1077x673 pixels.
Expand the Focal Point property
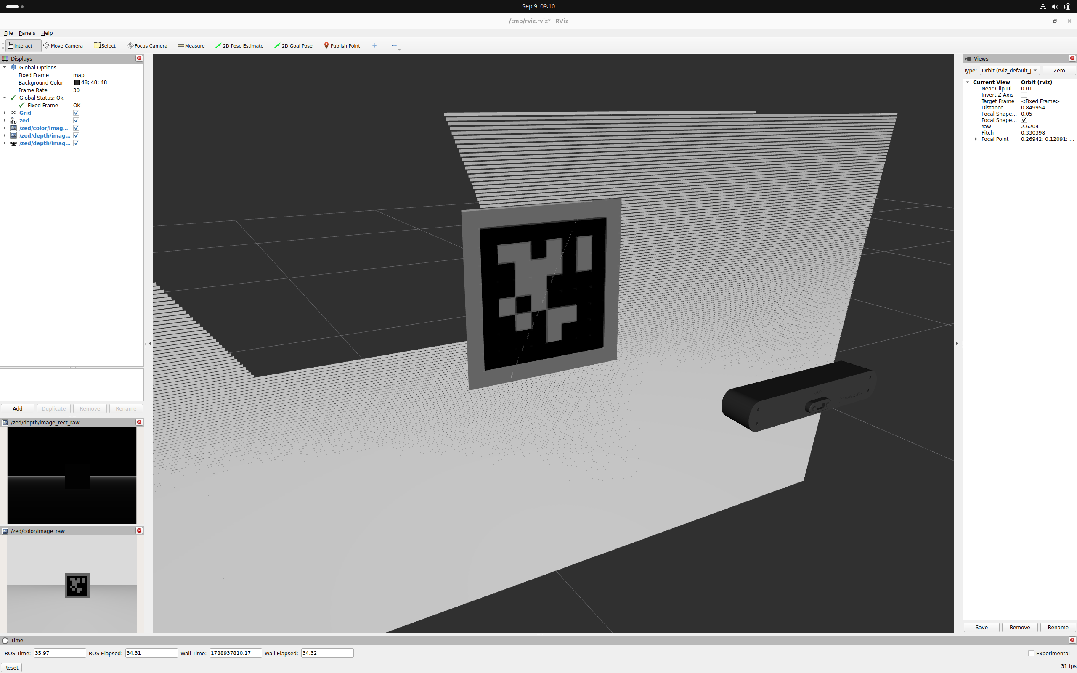[976, 139]
